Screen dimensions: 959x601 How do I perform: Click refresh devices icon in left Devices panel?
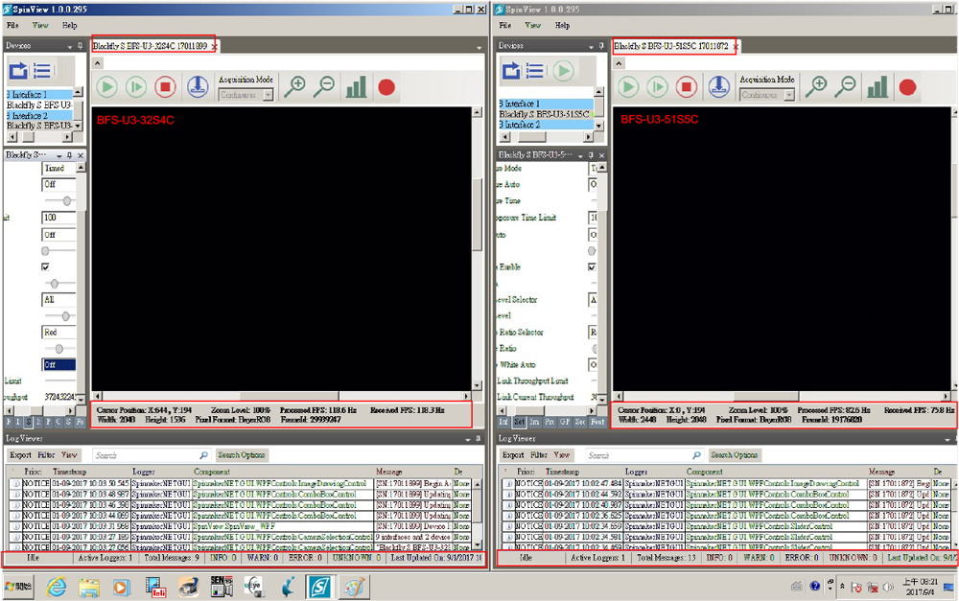pyautogui.click(x=18, y=71)
